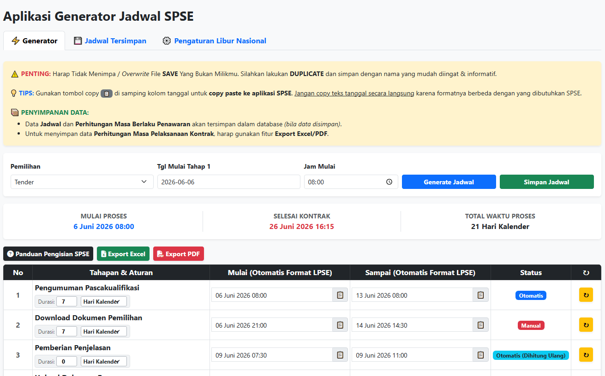Click the red Manual status badge
This screenshot has height=376, width=605.
(531, 325)
